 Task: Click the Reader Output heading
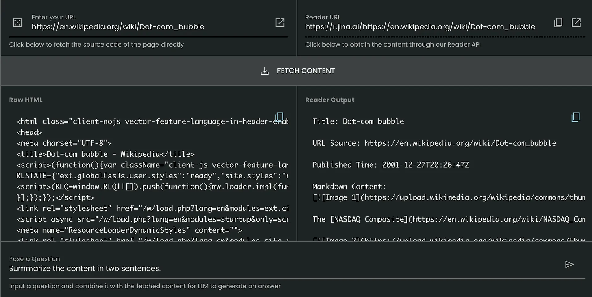tap(330, 100)
